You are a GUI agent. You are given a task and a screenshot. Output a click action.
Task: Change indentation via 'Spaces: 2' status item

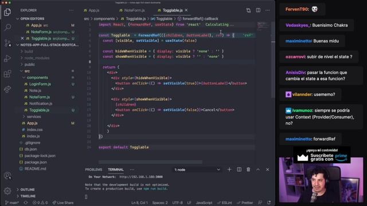(160, 203)
